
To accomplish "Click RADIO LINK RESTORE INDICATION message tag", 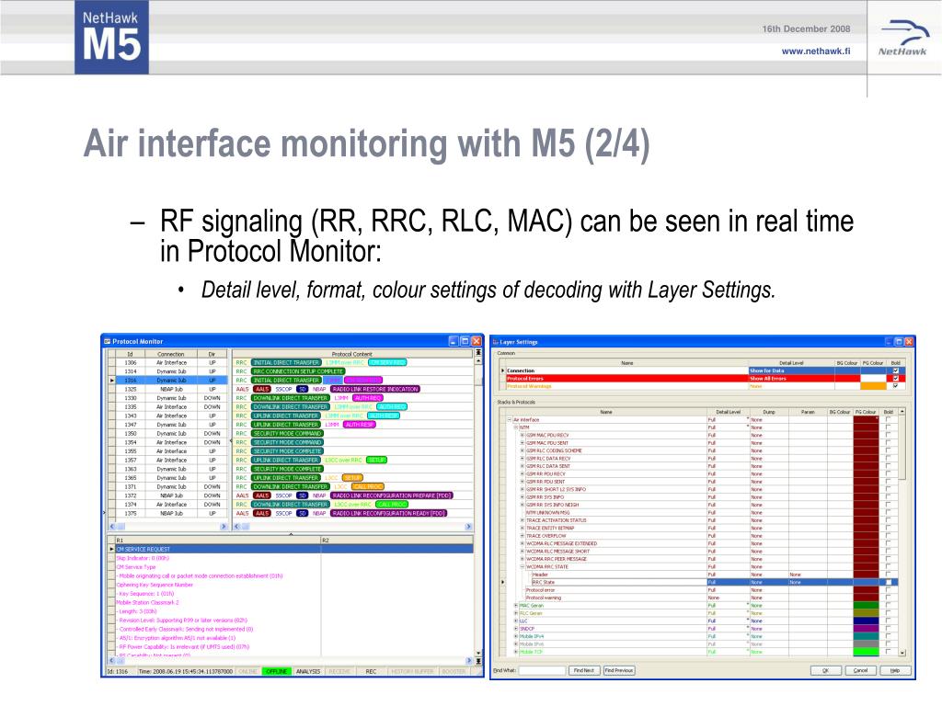I will pos(375,389).
